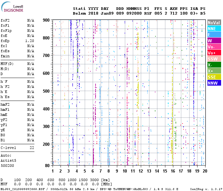223x191 pixels.
Task: Click the 10 MHz frequency axis label
Action: point(125,171)
